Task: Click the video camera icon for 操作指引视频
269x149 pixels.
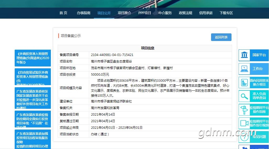Action: pos(244,123)
